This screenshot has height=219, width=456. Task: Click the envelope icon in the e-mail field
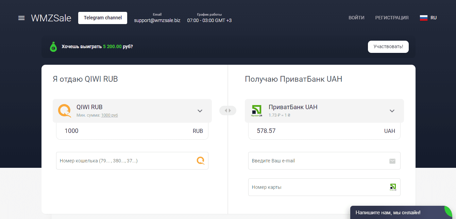point(392,161)
